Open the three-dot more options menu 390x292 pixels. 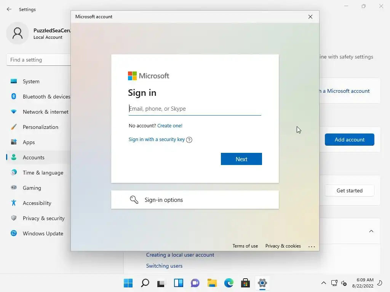(312, 246)
